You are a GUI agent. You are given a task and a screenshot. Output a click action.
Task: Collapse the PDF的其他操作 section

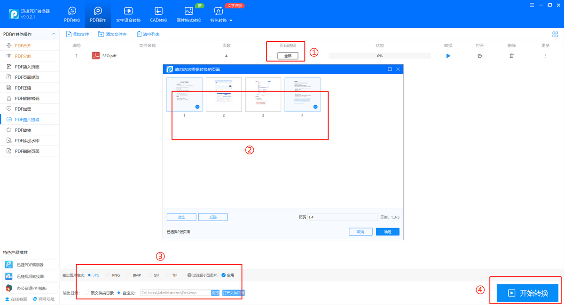click(x=54, y=34)
